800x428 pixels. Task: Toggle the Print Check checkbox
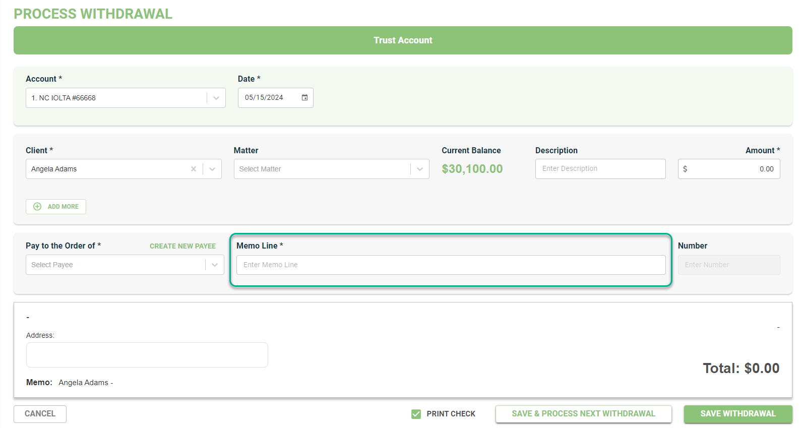point(416,414)
